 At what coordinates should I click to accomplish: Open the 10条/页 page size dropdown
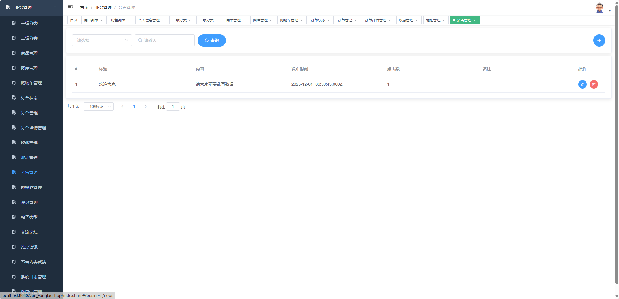(99, 107)
